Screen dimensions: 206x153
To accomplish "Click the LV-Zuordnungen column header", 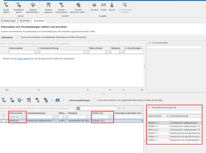I will 134,48.
